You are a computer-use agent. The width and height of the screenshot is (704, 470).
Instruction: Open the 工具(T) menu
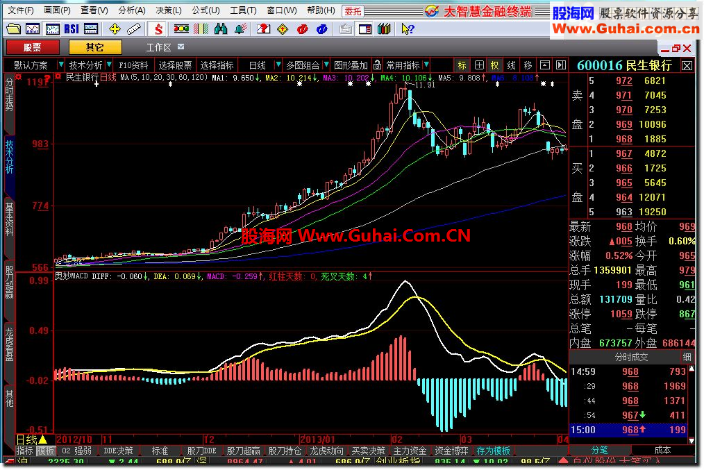point(243,10)
